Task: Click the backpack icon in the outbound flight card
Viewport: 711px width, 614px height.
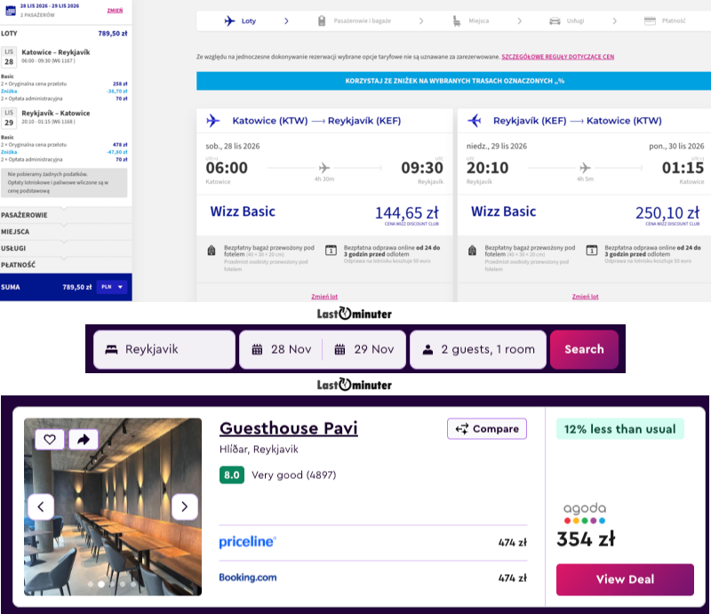Action: pyautogui.click(x=212, y=251)
